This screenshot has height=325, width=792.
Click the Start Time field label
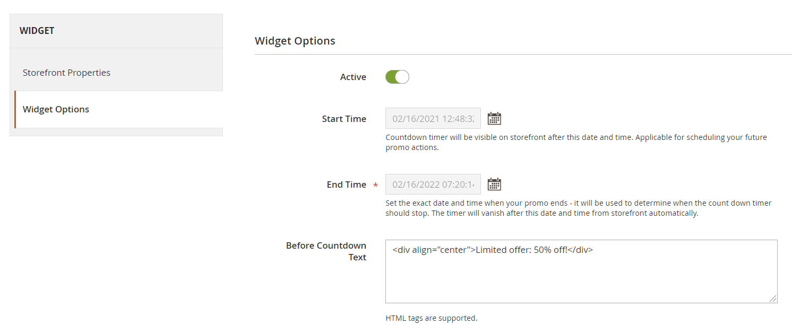pos(344,119)
